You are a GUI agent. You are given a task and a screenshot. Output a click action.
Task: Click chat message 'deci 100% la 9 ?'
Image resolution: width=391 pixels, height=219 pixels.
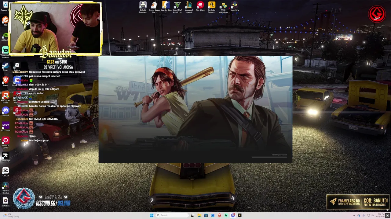[x=39, y=85]
